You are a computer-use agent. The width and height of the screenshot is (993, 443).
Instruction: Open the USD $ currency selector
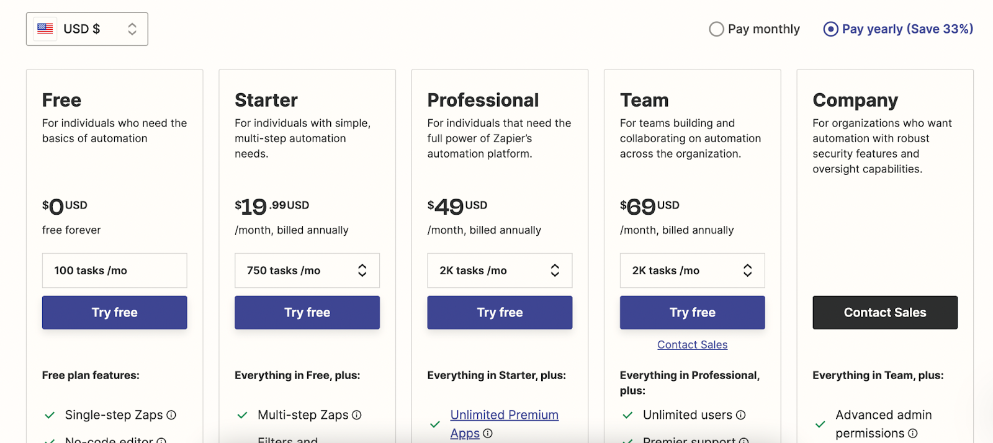pos(87,29)
